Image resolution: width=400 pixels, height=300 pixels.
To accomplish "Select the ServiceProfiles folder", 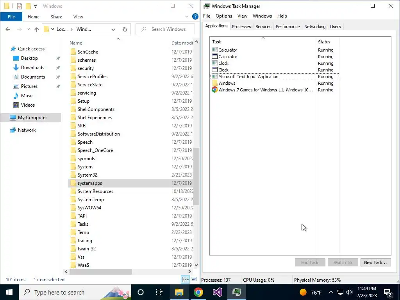I will pyautogui.click(x=92, y=77).
